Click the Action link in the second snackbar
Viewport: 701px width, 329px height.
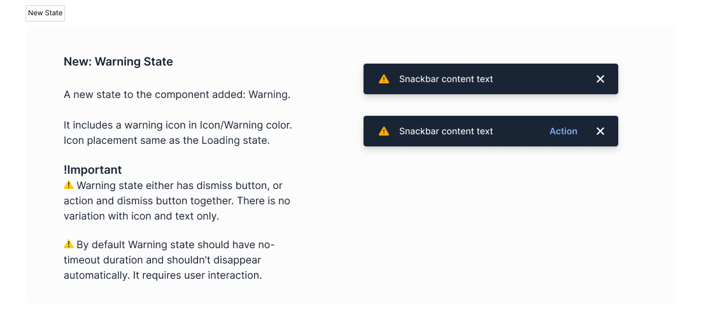point(563,132)
